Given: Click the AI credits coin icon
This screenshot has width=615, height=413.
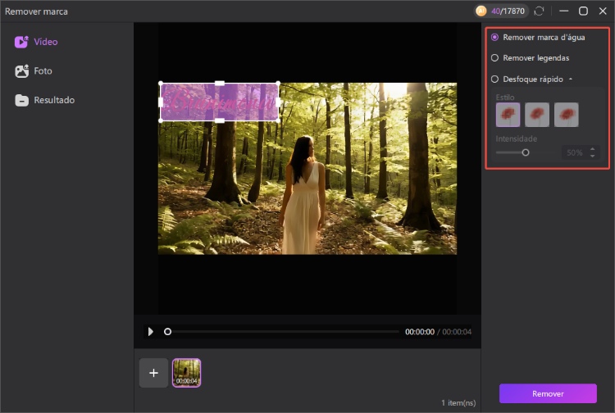Looking at the screenshot, I should (x=481, y=11).
